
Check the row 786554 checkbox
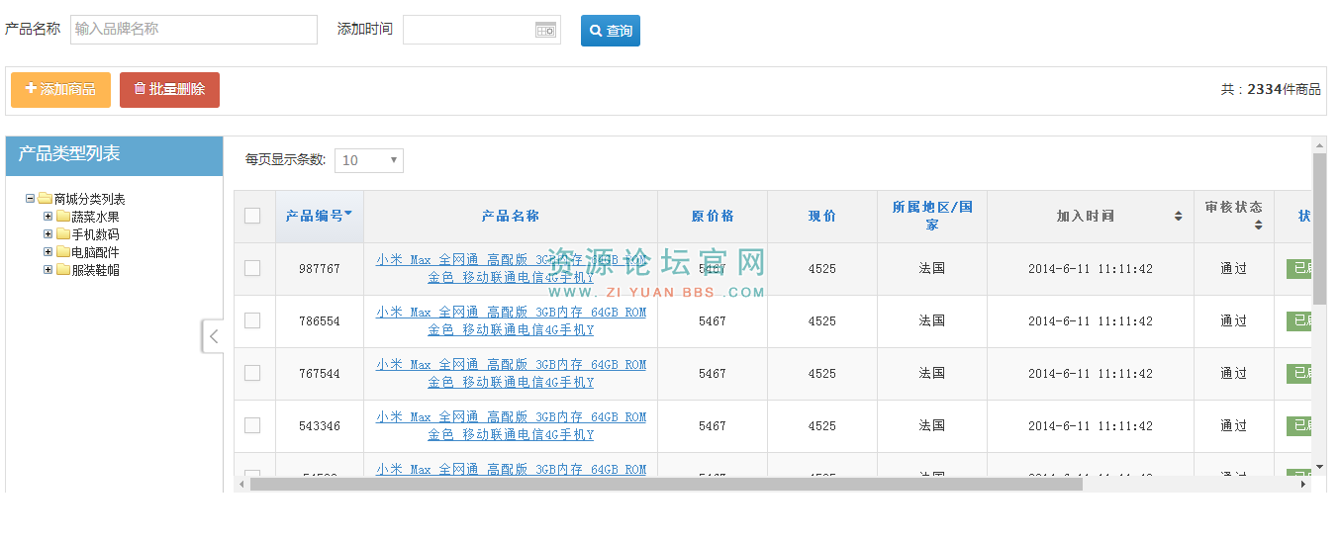click(x=252, y=320)
